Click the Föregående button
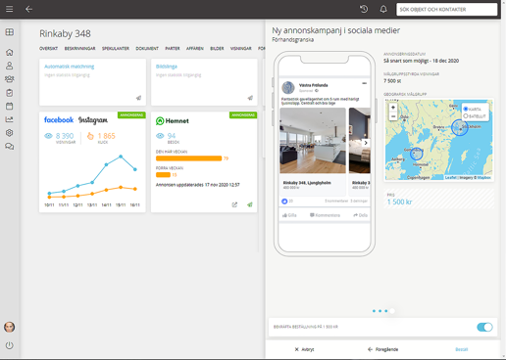This screenshot has height=360, width=506. (382, 349)
